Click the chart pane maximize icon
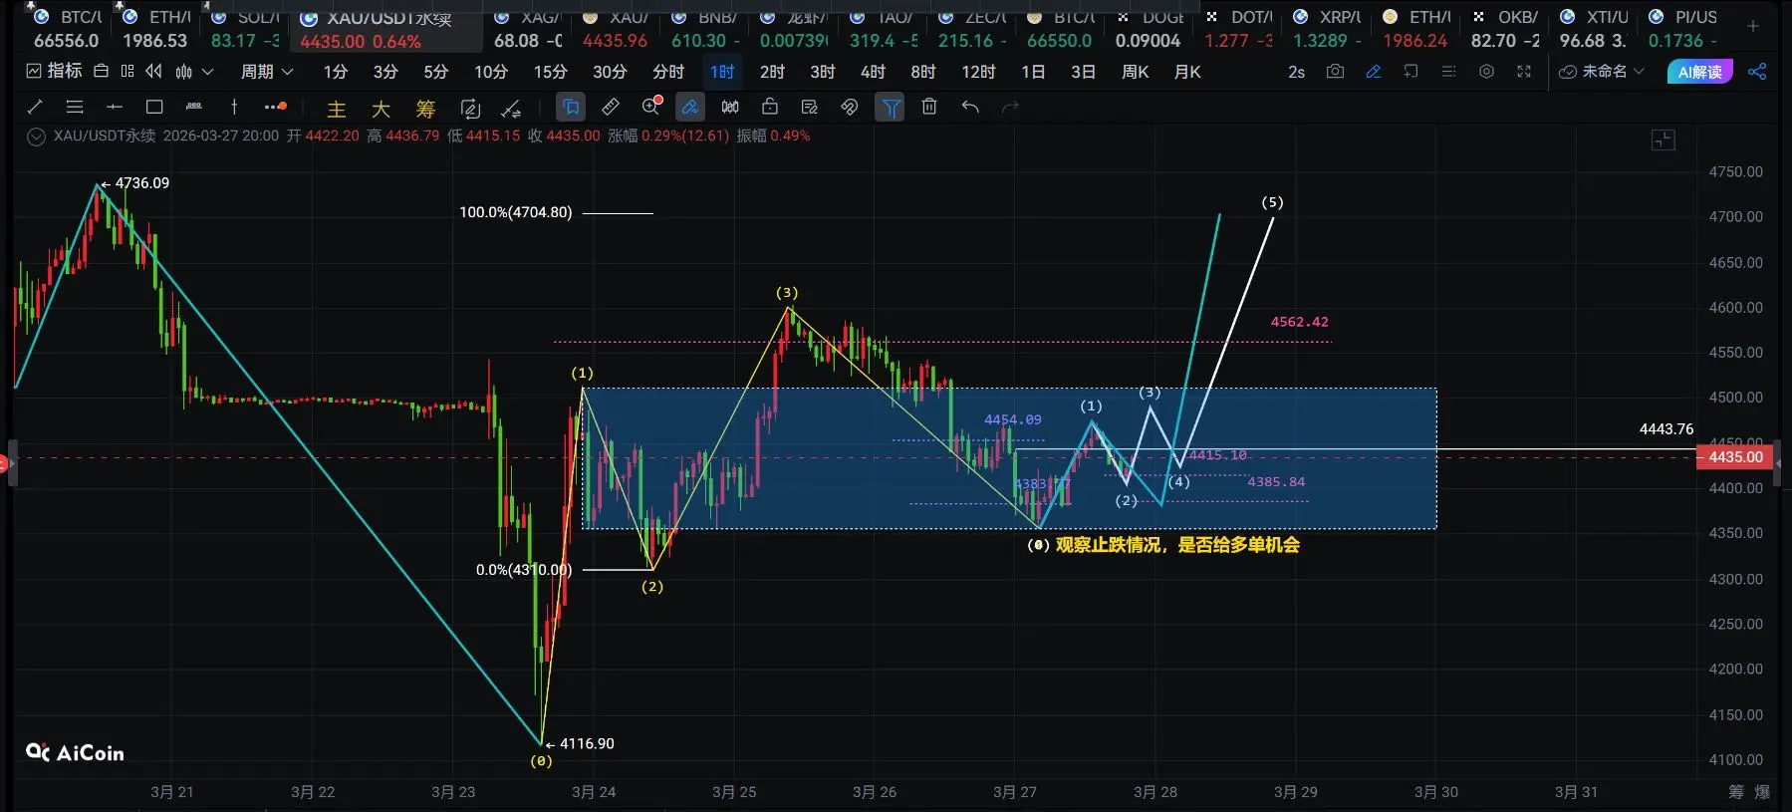This screenshot has height=812, width=1792. point(1663,139)
